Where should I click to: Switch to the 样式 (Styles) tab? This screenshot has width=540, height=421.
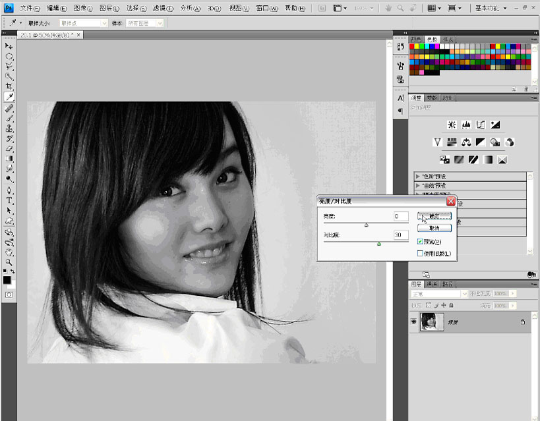(448, 40)
